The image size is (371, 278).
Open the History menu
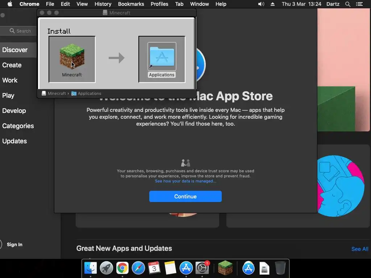tap(103, 4)
